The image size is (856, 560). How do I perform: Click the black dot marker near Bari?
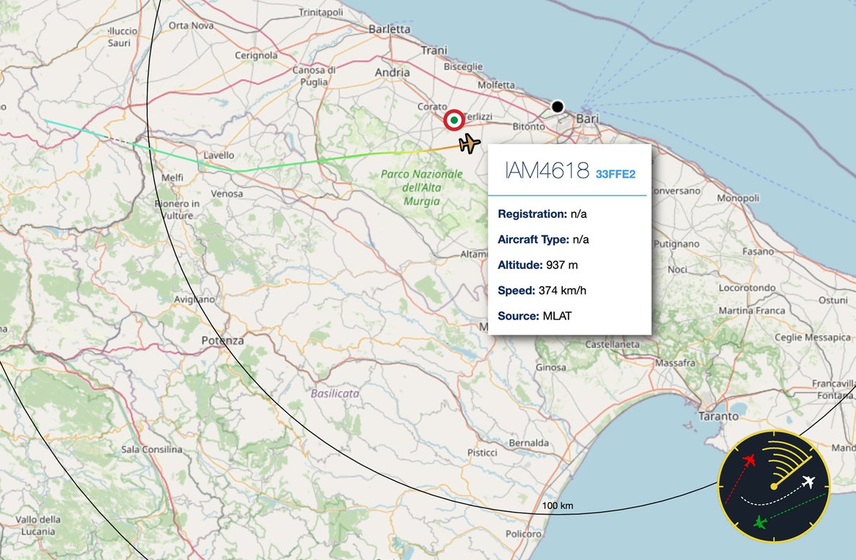558,106
